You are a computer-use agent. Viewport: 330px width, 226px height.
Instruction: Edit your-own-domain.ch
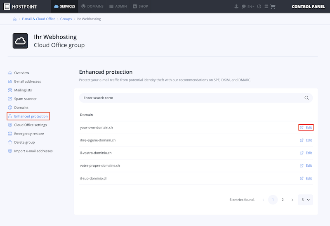click(306, 128)
